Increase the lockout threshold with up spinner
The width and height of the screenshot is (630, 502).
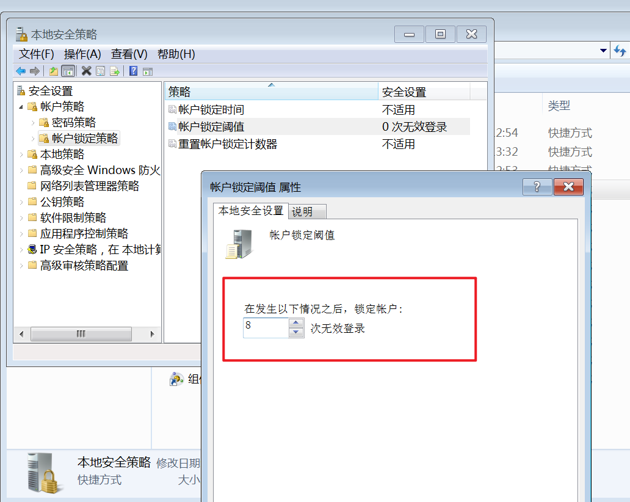click(x=296, y=322)
